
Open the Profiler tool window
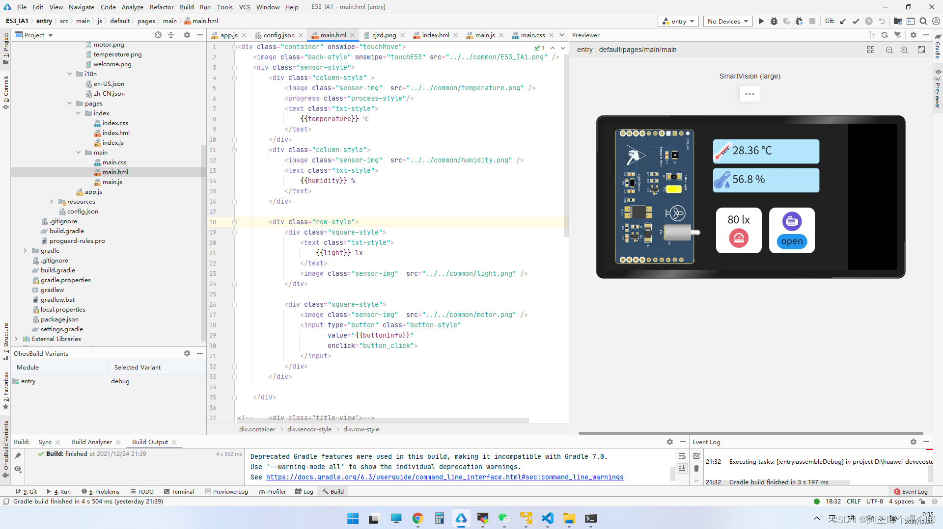(272, 491)
